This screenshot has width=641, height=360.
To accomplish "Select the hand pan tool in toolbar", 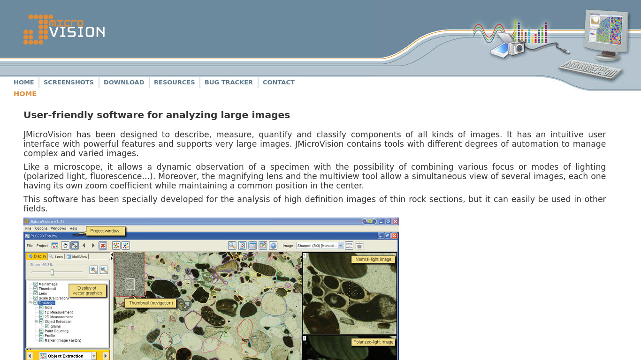I will pos(65,245).
